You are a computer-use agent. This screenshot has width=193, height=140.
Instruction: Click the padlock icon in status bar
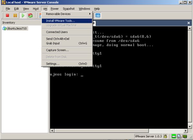(x=166, y=136)
